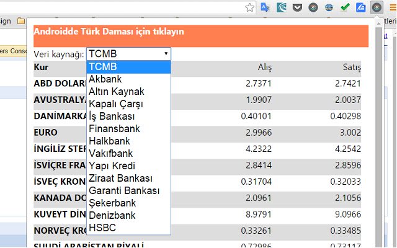Image resolution: width=397 pixels, height=248 pixels.
Task: Collapse the Veri kaynağı combo box
Action: point(128,54)
